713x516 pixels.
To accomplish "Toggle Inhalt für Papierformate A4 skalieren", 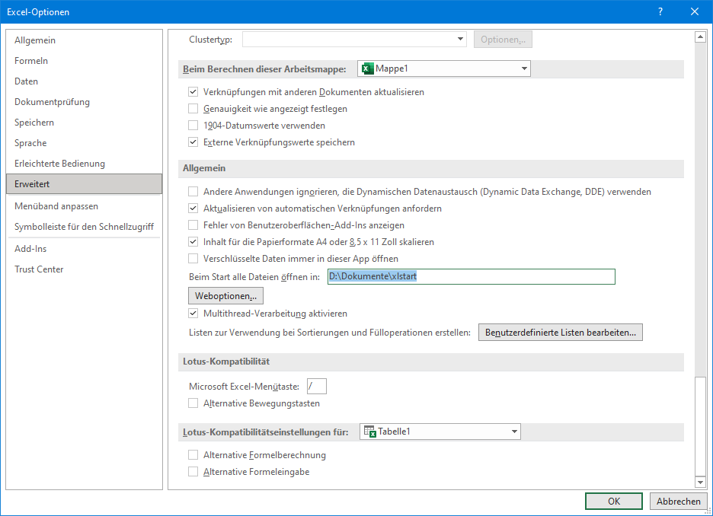I will click(193, 242).
